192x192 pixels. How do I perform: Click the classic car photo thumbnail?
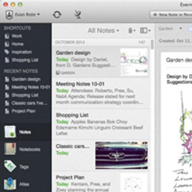click(x=121, y=155)
